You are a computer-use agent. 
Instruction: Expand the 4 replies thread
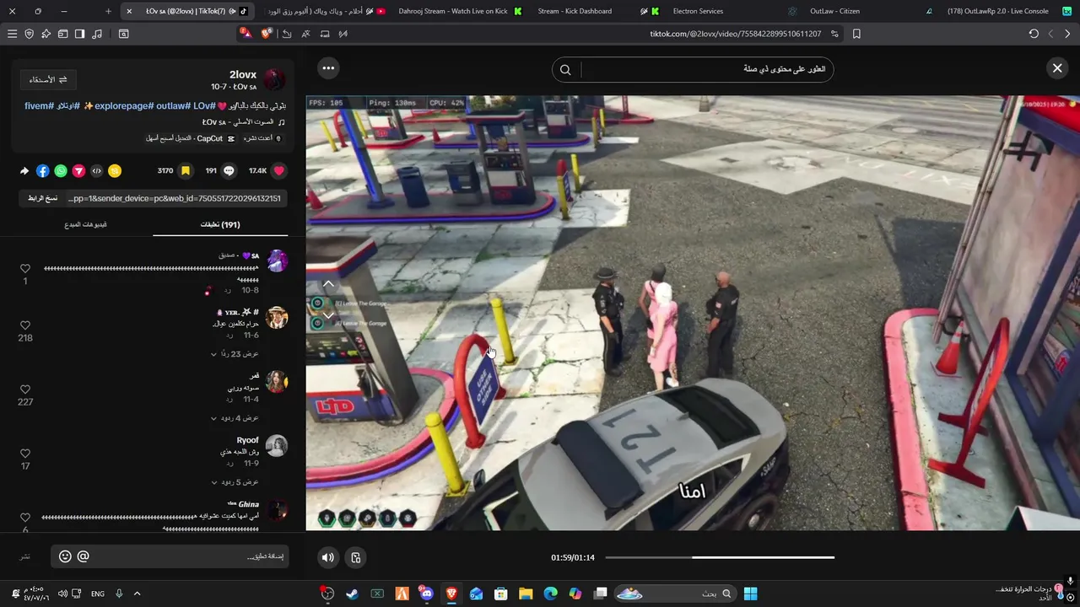(235, 418)
